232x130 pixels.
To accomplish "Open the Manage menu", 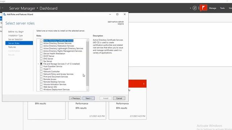I will tap(213, 8).
